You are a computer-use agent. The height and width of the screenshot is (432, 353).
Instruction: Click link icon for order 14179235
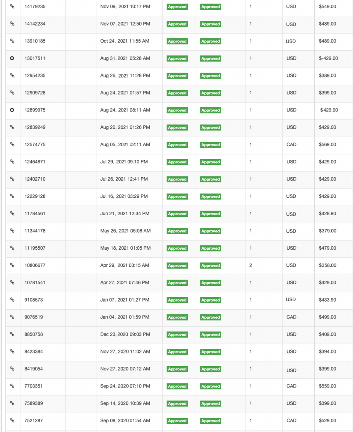12,7
